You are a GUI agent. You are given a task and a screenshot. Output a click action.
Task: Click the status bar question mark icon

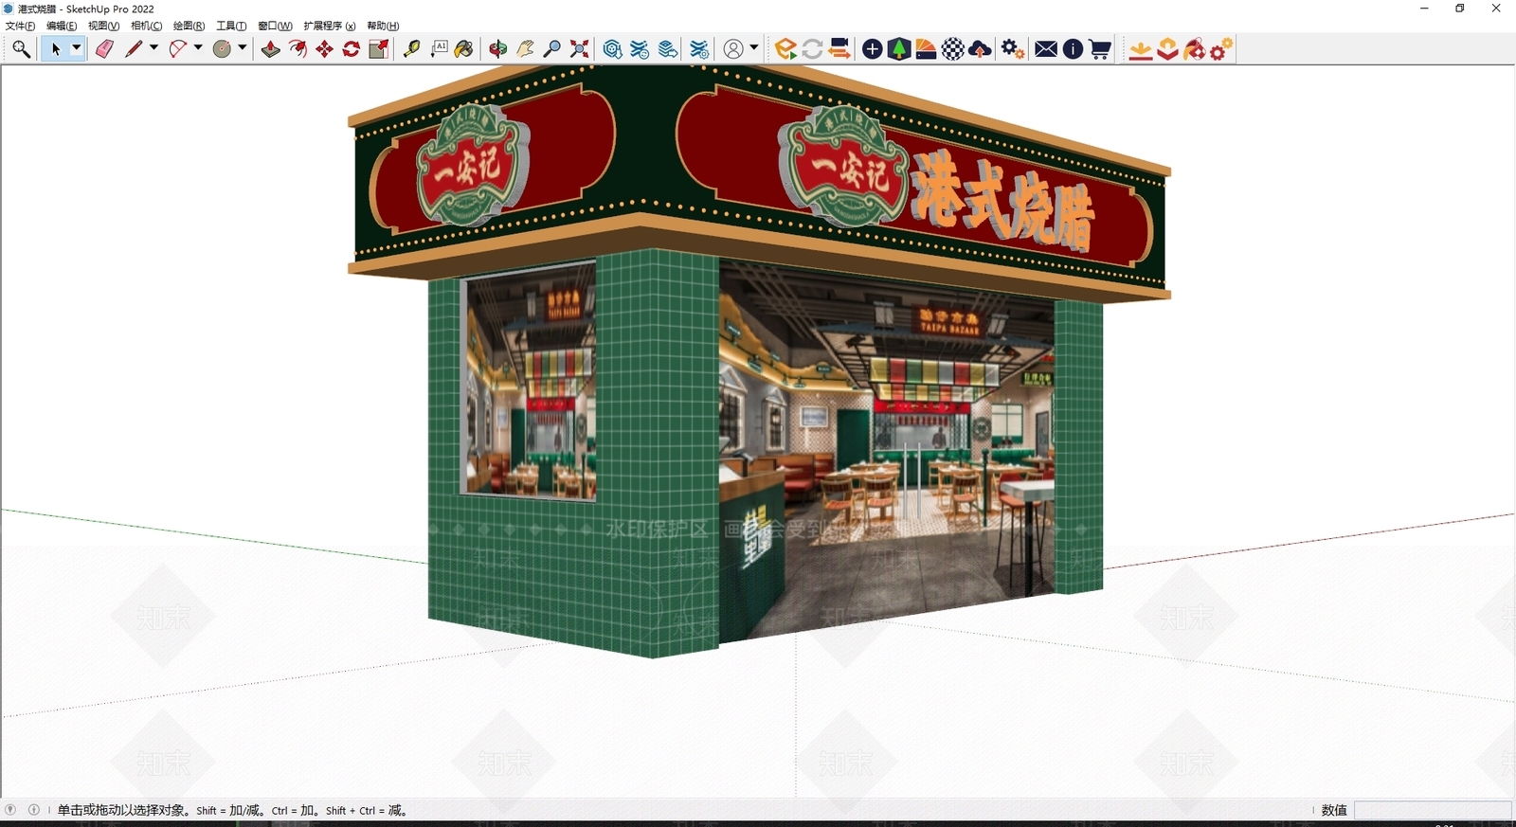[x=10, y=810]
